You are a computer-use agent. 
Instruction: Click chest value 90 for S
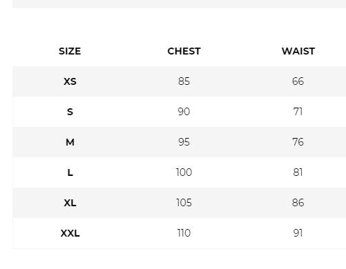click(x=184, y=112)
